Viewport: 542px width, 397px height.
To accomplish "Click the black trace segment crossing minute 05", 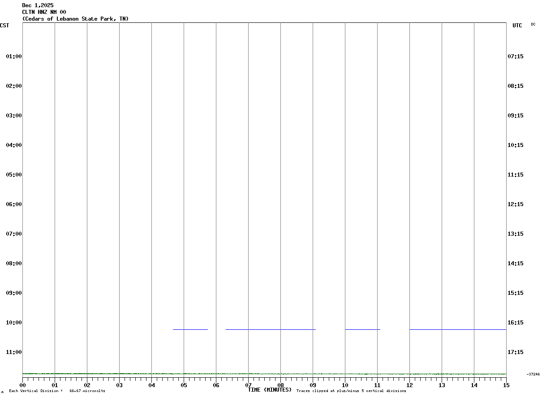I will [x=190, y=329].
